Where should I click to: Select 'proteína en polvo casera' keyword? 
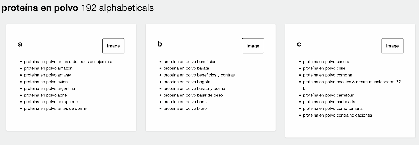click(x=326, y=62)
